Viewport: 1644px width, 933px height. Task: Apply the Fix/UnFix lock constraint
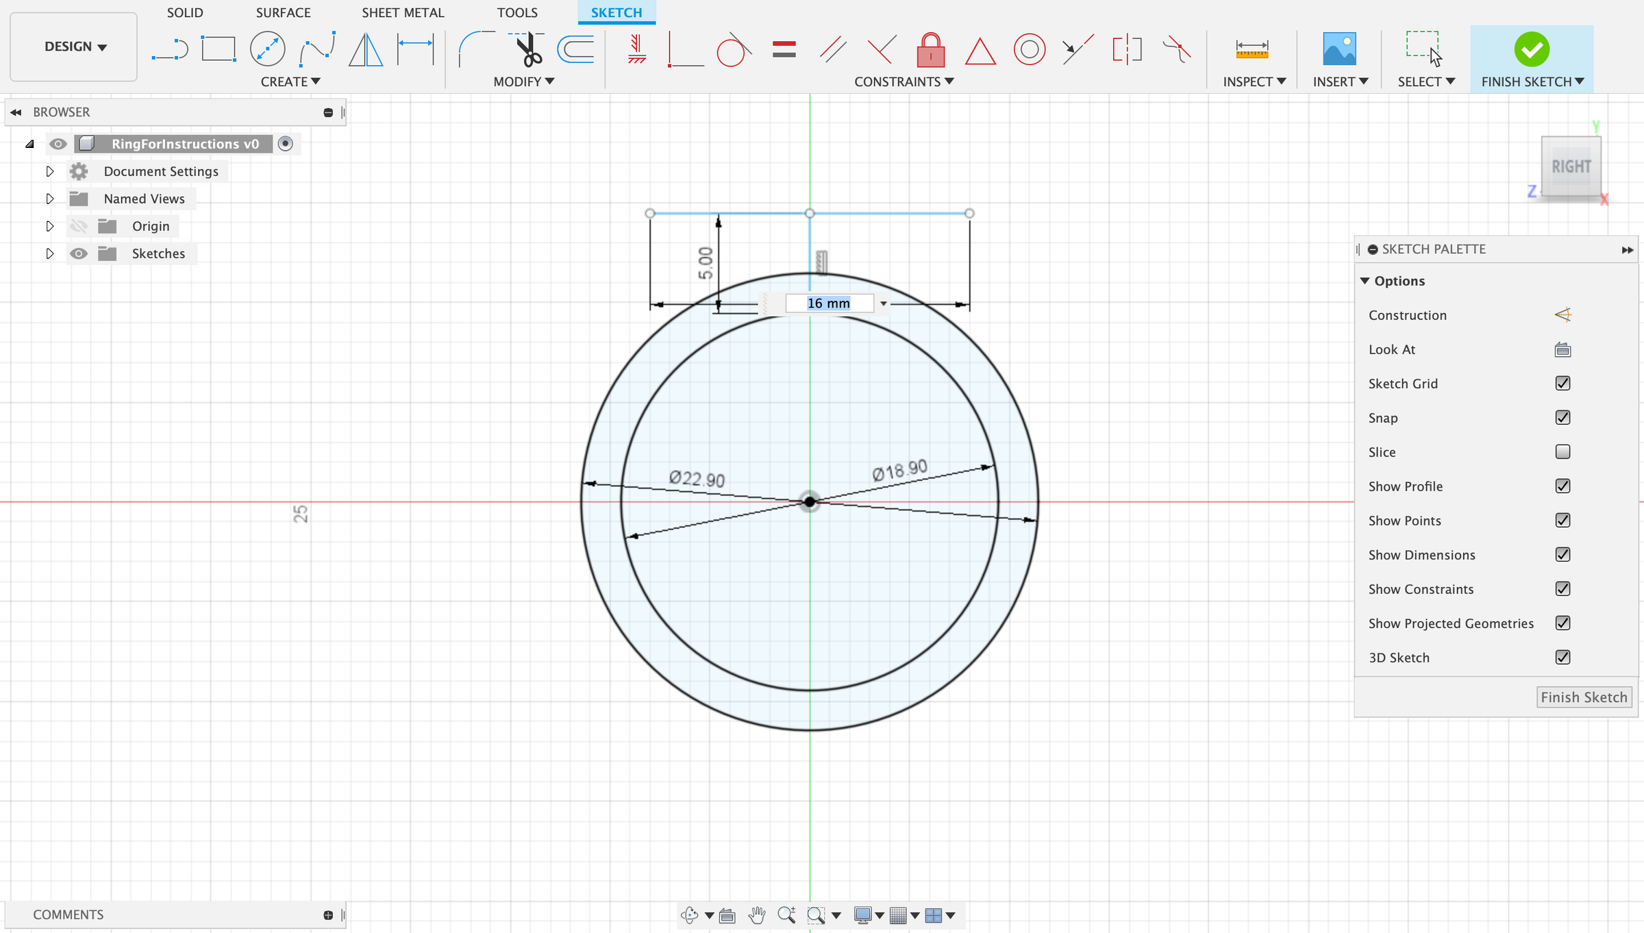930,49
